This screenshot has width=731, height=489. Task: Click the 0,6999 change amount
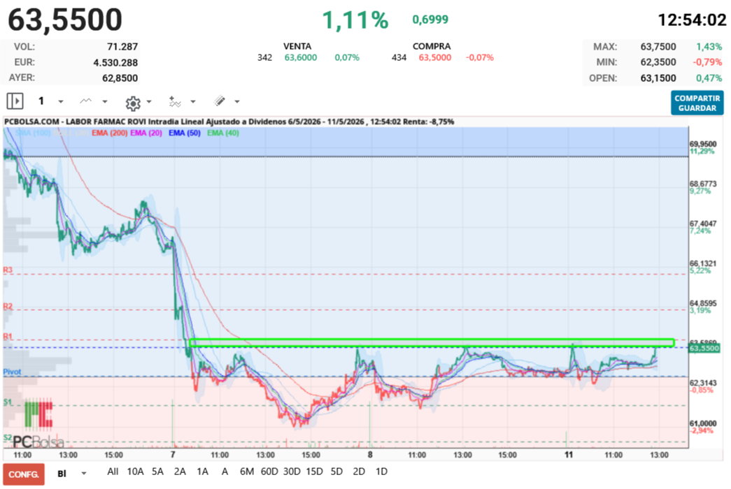[430, 19]
